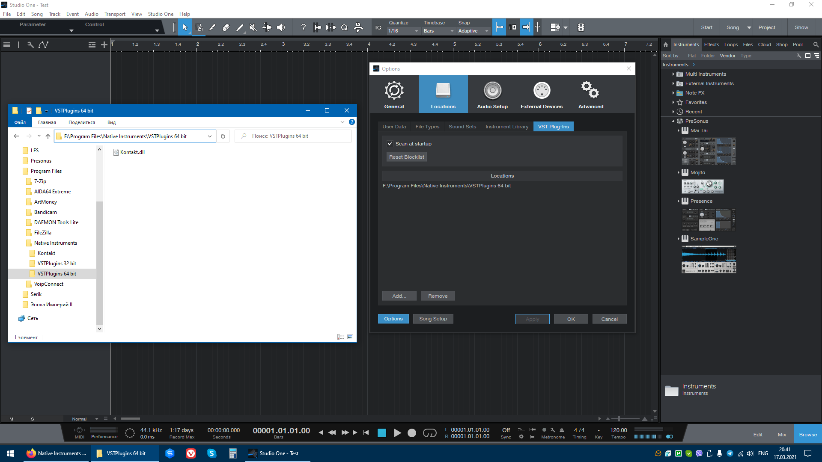This screenshot has width=822, height=462.
Task: Select the Listen speaker tool
Action: 280,27
